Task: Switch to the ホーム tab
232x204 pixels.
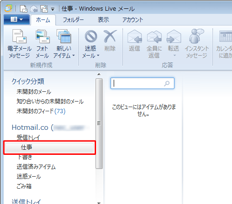Action: pos(43,20)
